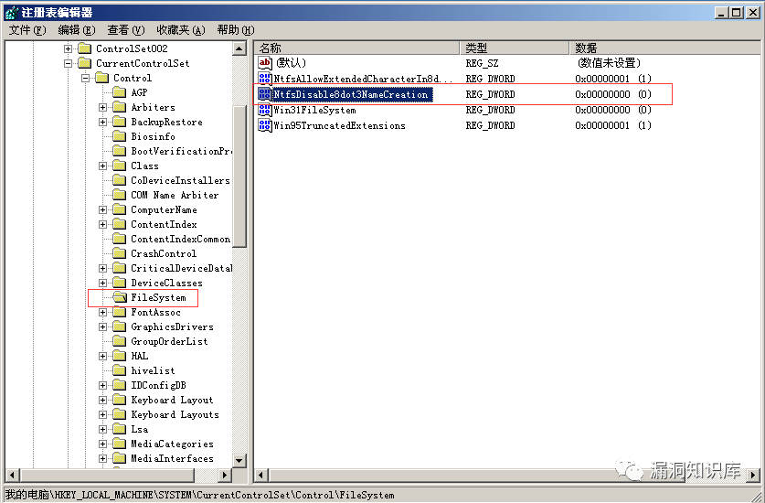Image resolution: width=765 pixels, height=503 pixels.
Task: Click the tree pane scroll down arrow
Action: [x=239, y=460]
